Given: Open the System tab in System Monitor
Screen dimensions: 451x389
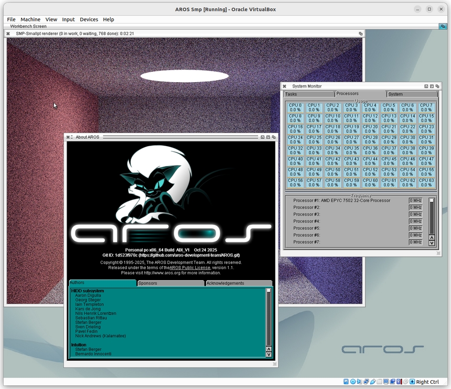Looking at the screenshot, I should 412,94.
